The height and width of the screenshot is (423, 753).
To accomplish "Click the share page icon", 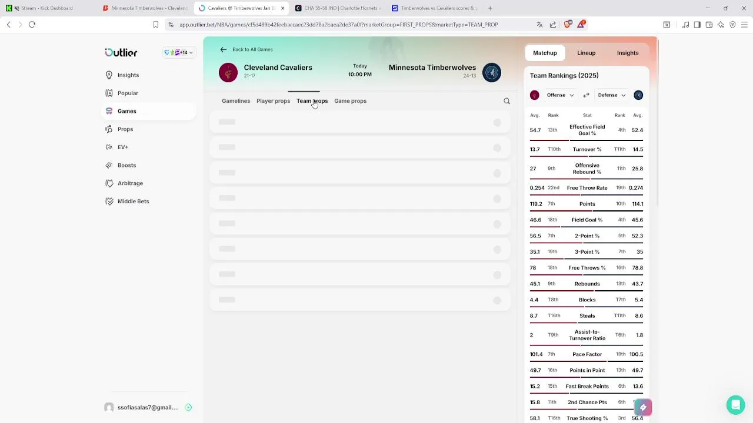I will tap(553, 25).
